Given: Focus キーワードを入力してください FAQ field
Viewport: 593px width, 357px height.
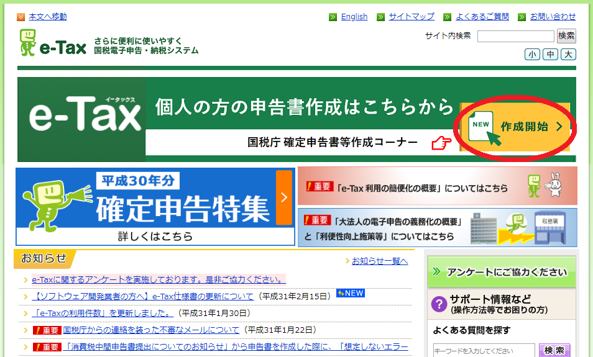Looking at the screenshot, I should click(x=484, y=351).
